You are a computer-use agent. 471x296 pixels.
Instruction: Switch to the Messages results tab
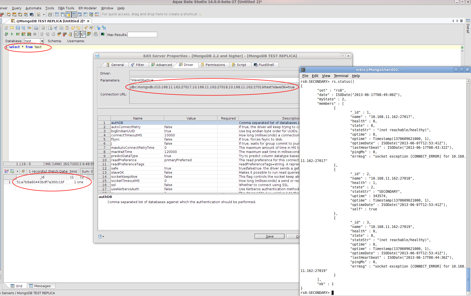pyautogui.click(x=40, y=286)
